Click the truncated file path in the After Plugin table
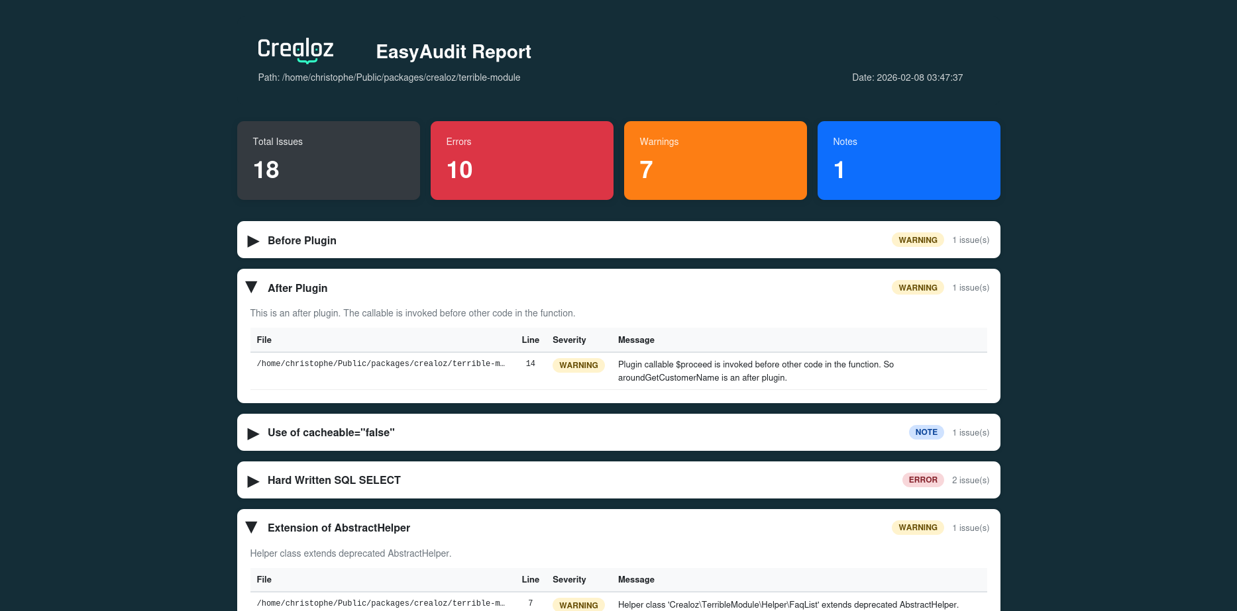Screen dimensions: 1237x611 point(380,363)
